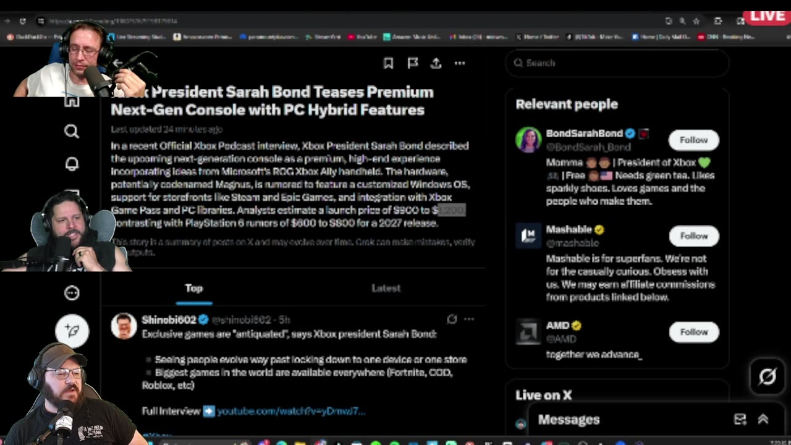This screenshot has height=445, width=791.
Task: Click the Grok icon on Shinobi602's post
Action: (x=452, y=320)
